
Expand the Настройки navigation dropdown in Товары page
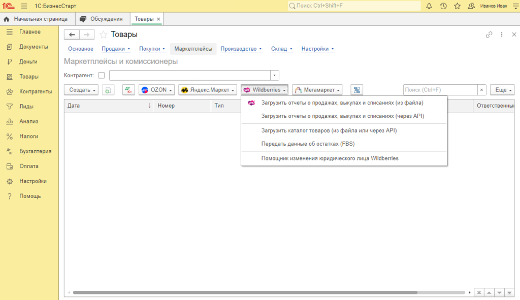click(x=317, y=49)
